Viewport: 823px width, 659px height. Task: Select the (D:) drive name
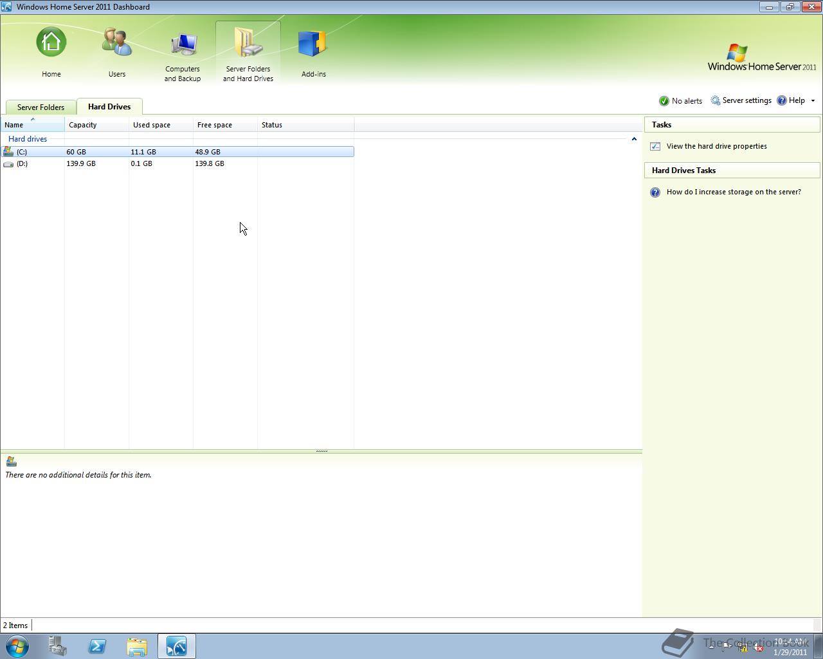click(22, 163)
